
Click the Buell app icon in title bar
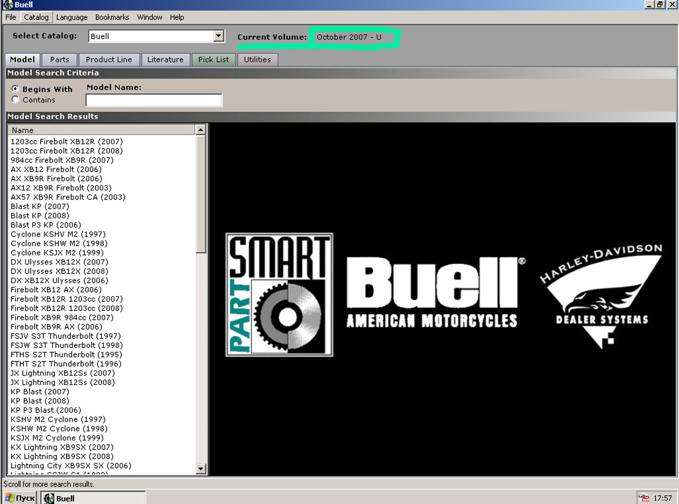8,5
